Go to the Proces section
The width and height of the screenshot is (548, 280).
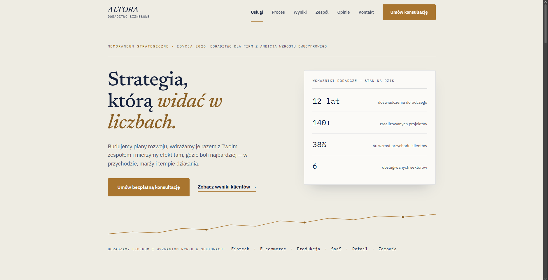coord(278,12)
